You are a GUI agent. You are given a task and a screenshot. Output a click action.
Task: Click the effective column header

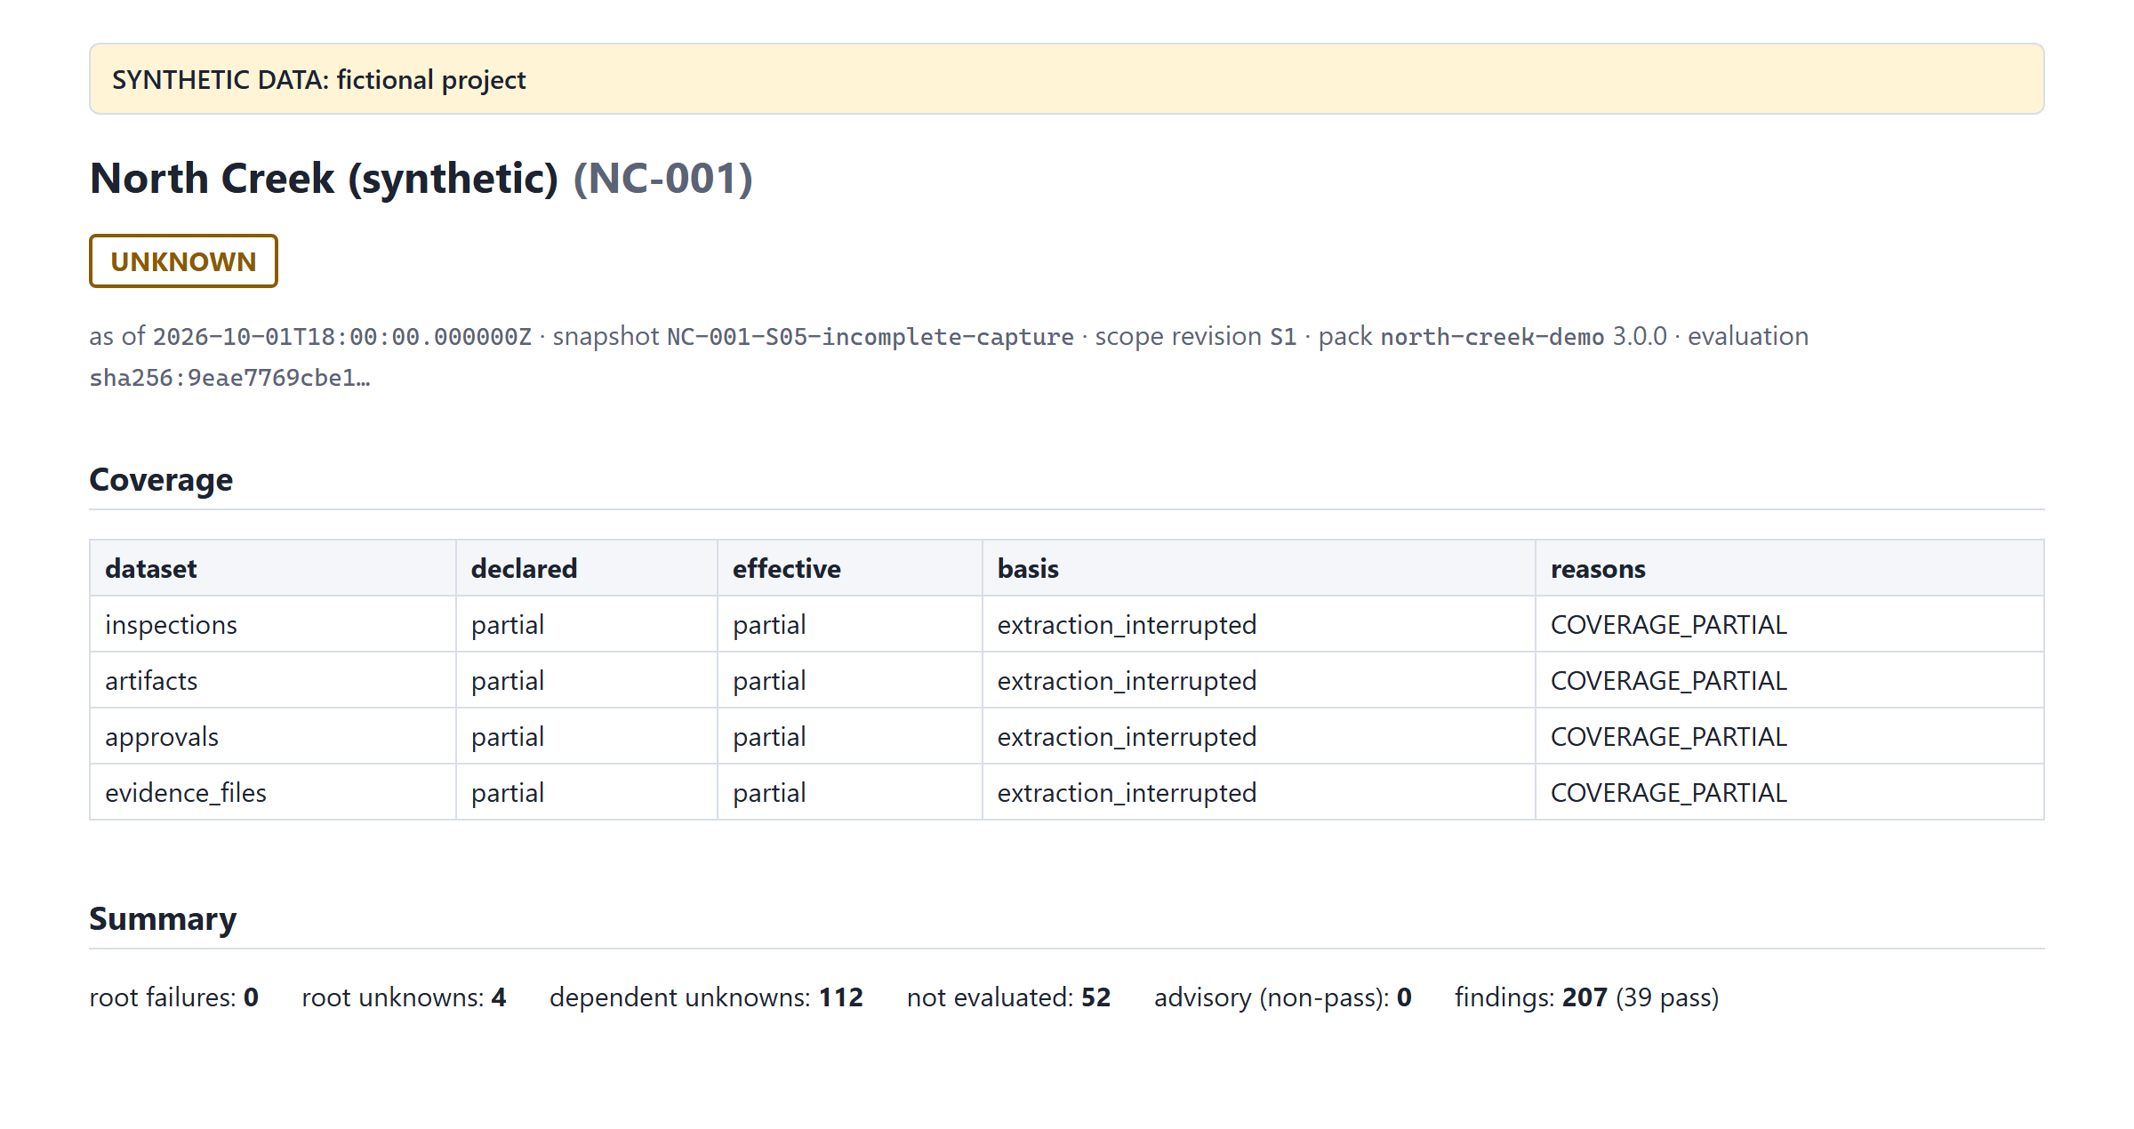click(x=850, y=568)
